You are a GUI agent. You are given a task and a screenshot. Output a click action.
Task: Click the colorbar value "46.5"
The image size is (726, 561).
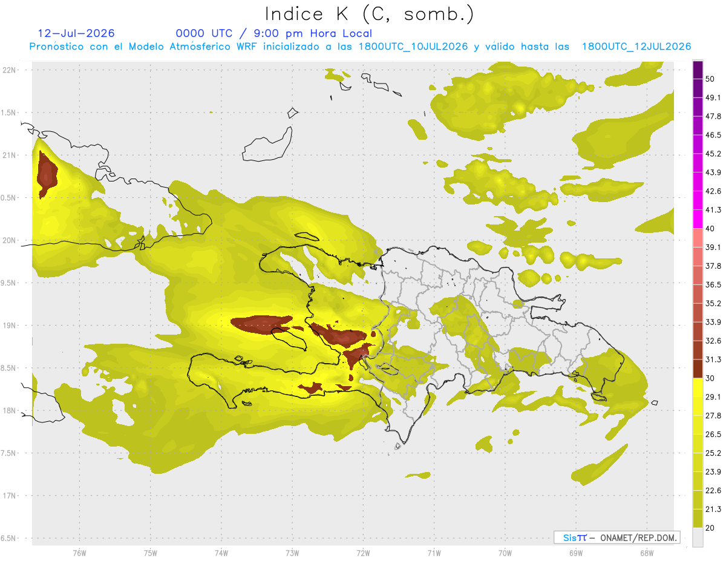coord(713,134)
